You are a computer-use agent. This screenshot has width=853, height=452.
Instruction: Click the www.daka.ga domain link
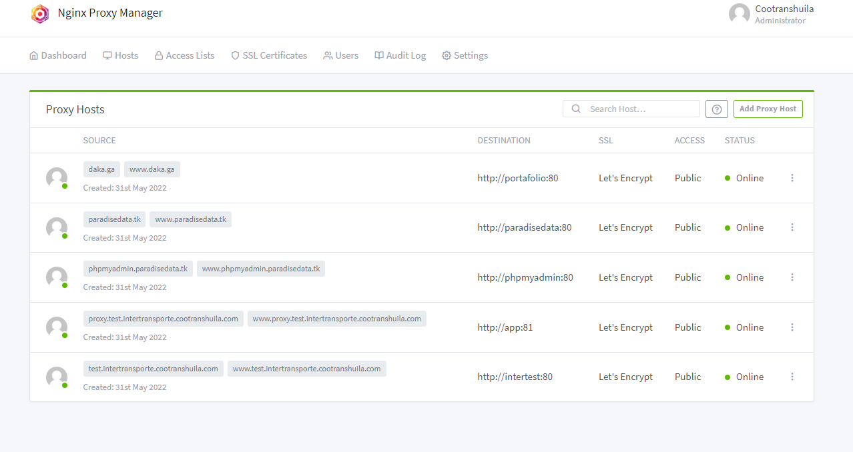[x=152, y=169]
